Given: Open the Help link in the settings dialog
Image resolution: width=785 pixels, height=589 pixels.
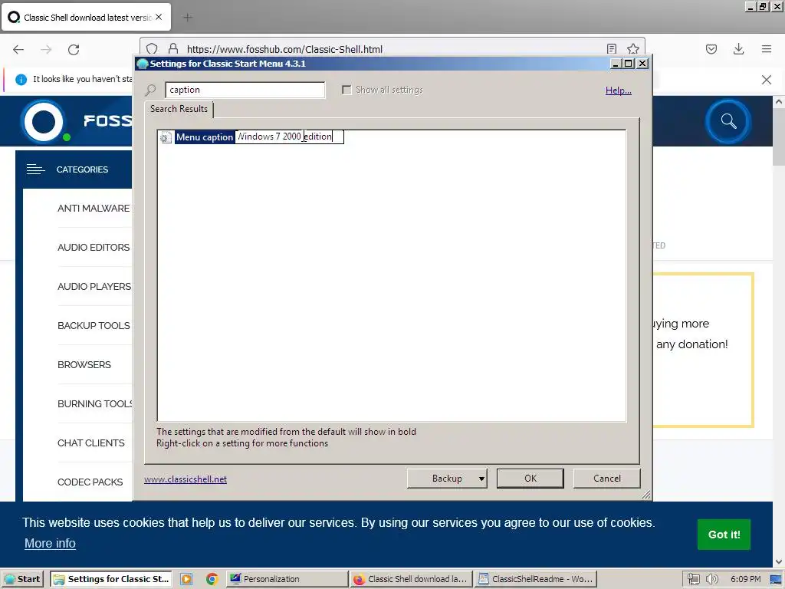Looking at the screenshot, I should [x=619, y=90].
